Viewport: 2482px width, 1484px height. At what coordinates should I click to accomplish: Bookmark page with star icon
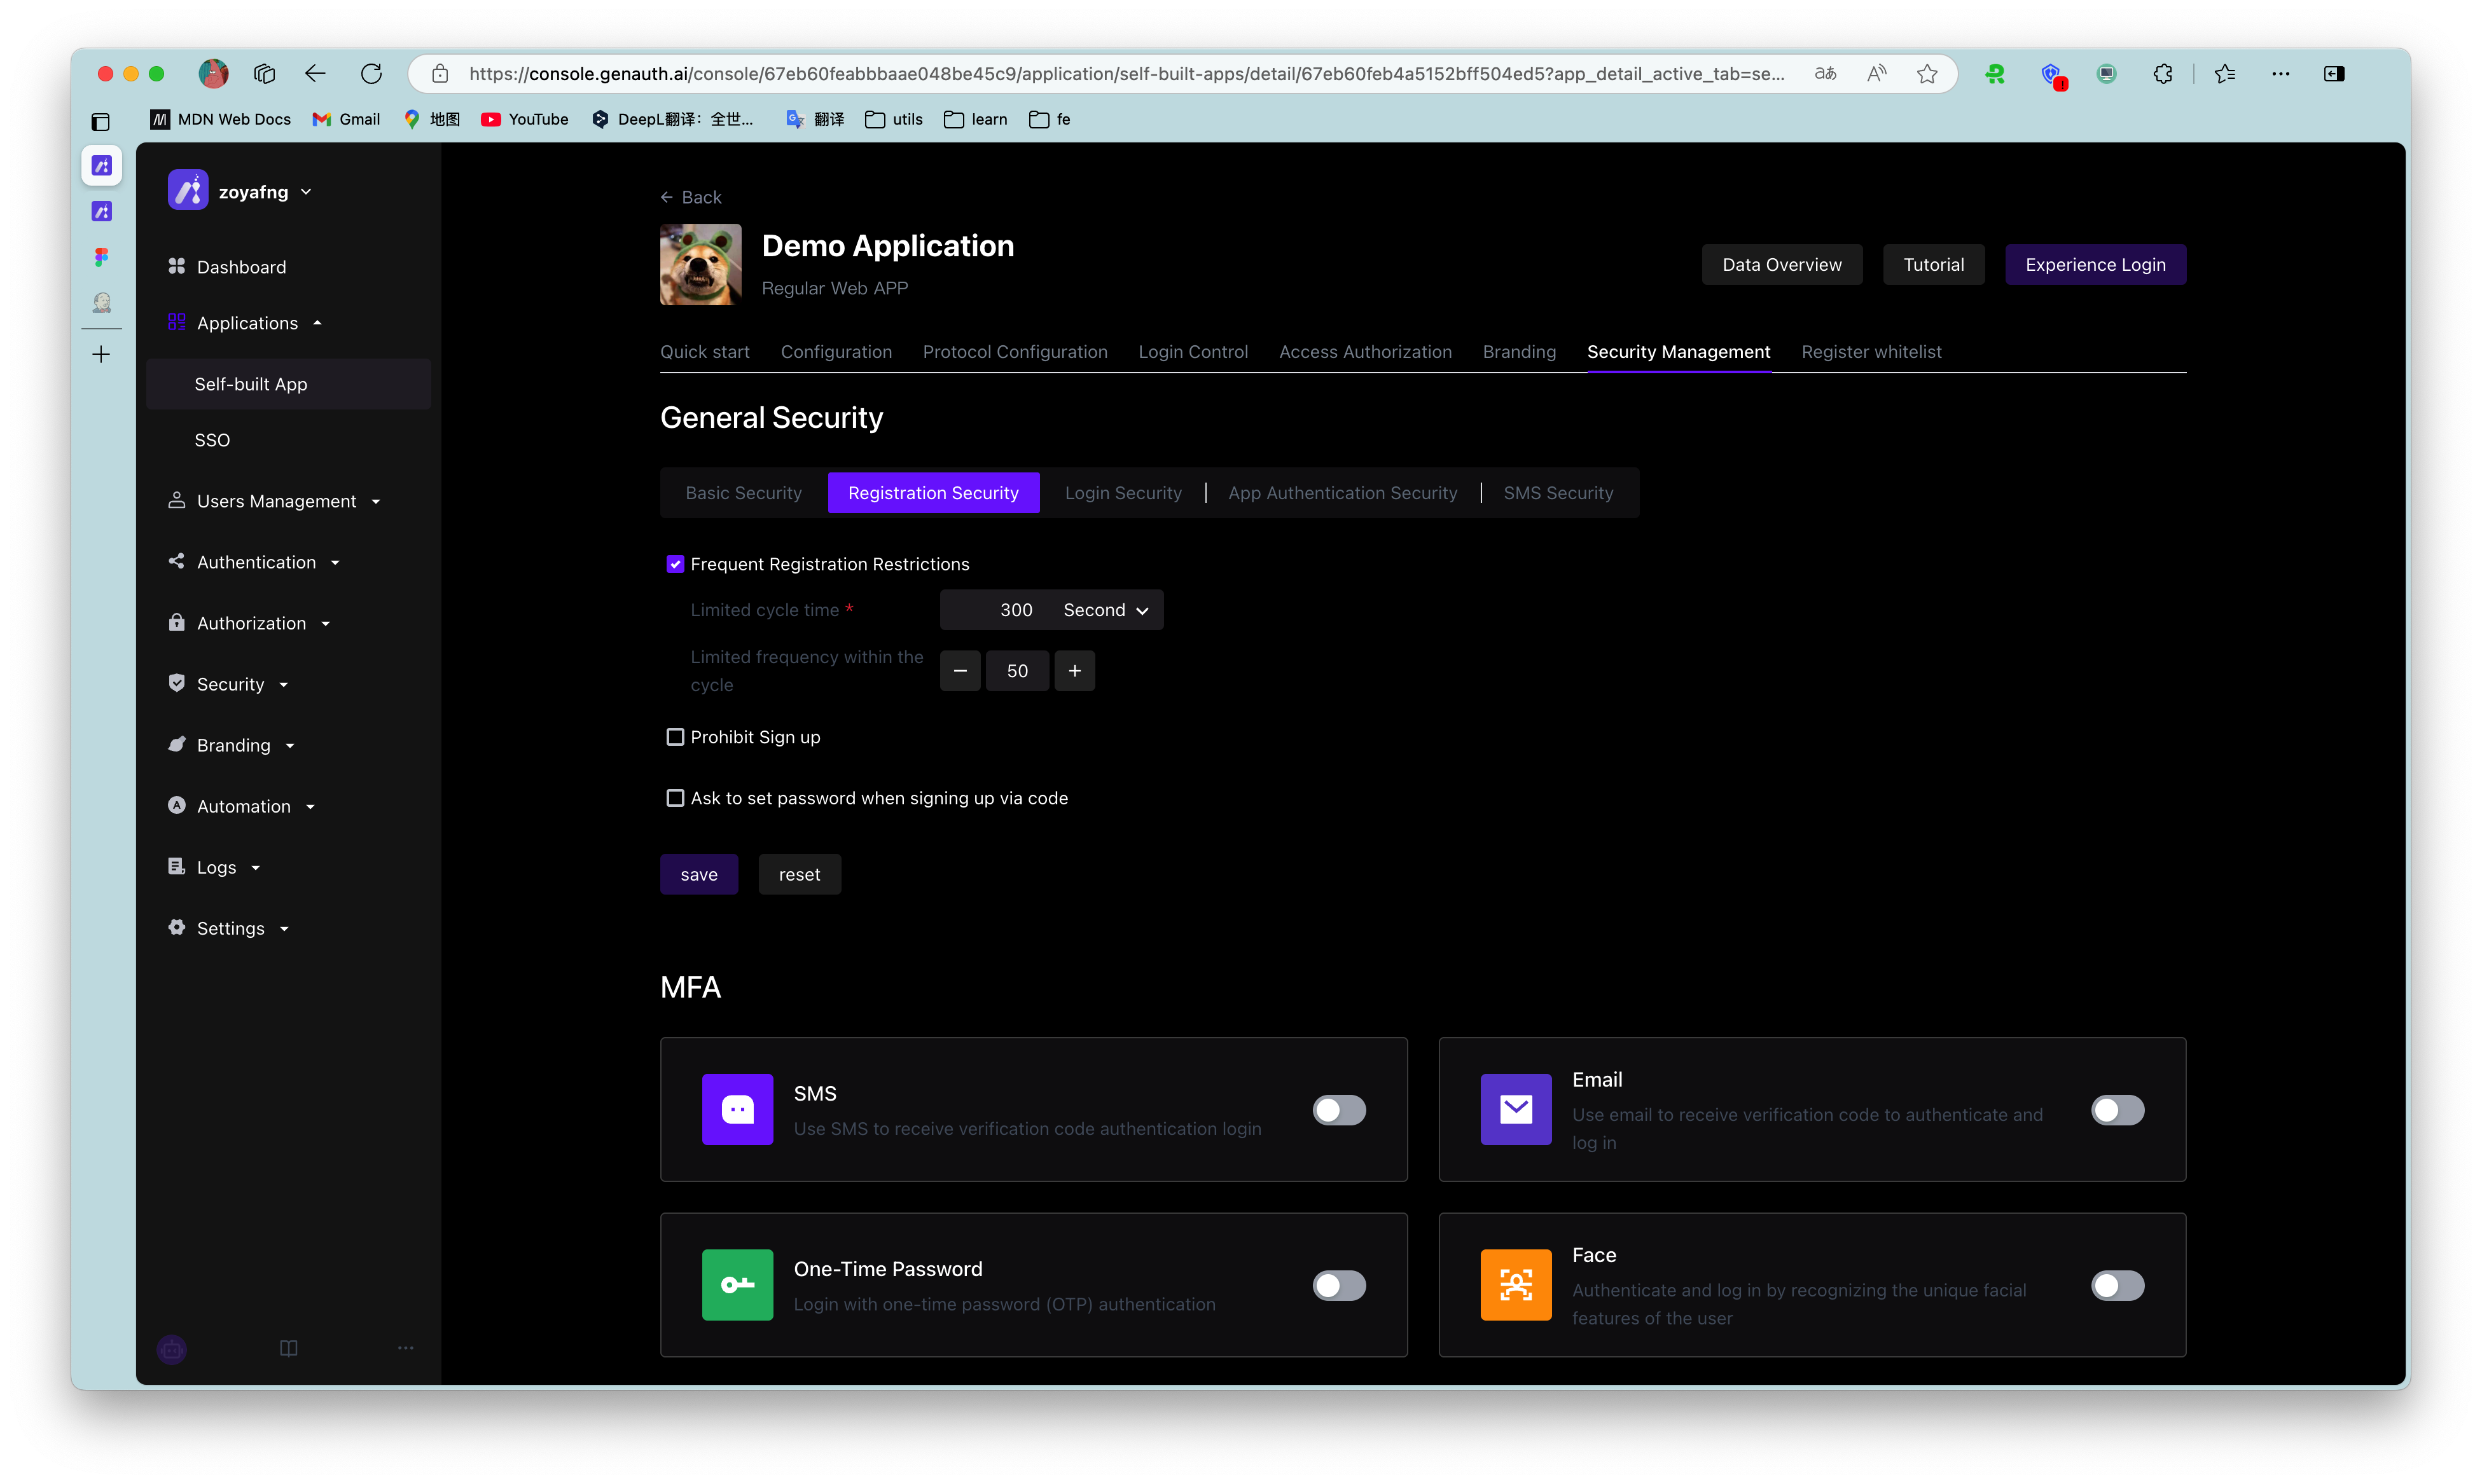1928,73
